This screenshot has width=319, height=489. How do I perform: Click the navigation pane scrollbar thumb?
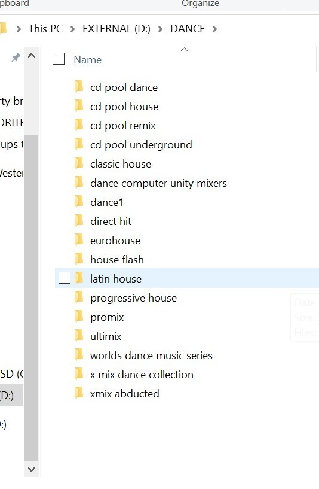pos(31,298)
